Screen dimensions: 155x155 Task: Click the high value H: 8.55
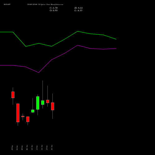click(78, 8)
